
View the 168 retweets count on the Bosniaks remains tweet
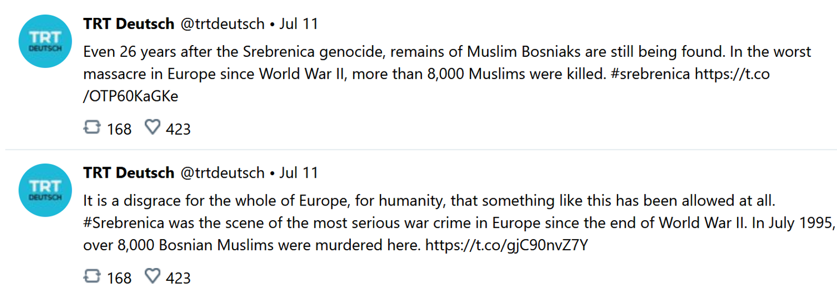(x=119, y=129)
